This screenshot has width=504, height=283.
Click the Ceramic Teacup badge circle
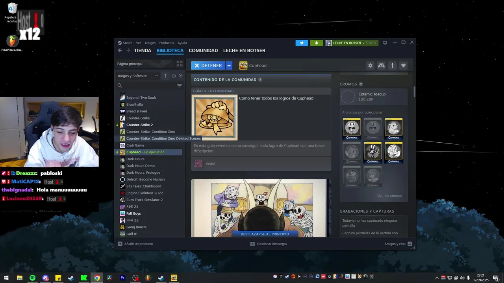click(x=348, y=97)
